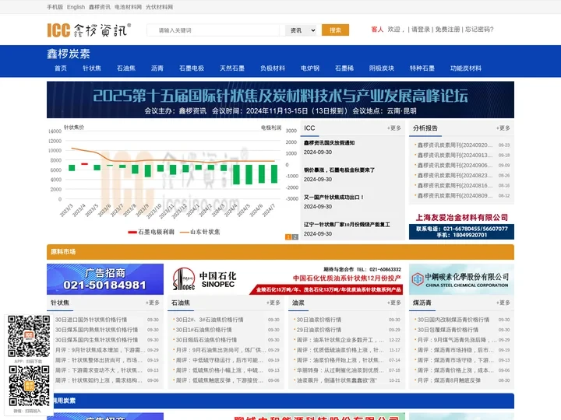Click the orange 搜索 button
Image resolution: width=561 pixels, height=420 pixels.
coord(335,30)
